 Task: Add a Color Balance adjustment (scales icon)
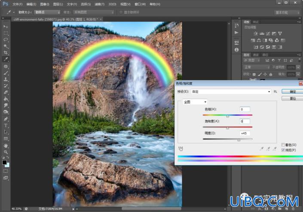click(x=259, y=40)
